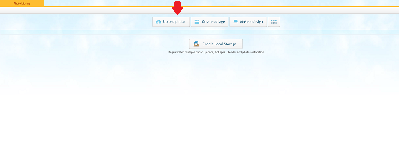Image resolution: width=399 pixels, height=162 pixels.
Task: Click the small "MORE" caption text
Action: [274, 23]
